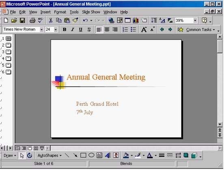224x170 pixels.
Task: Decrease font size with small A
Action: (x=153, y=29)
